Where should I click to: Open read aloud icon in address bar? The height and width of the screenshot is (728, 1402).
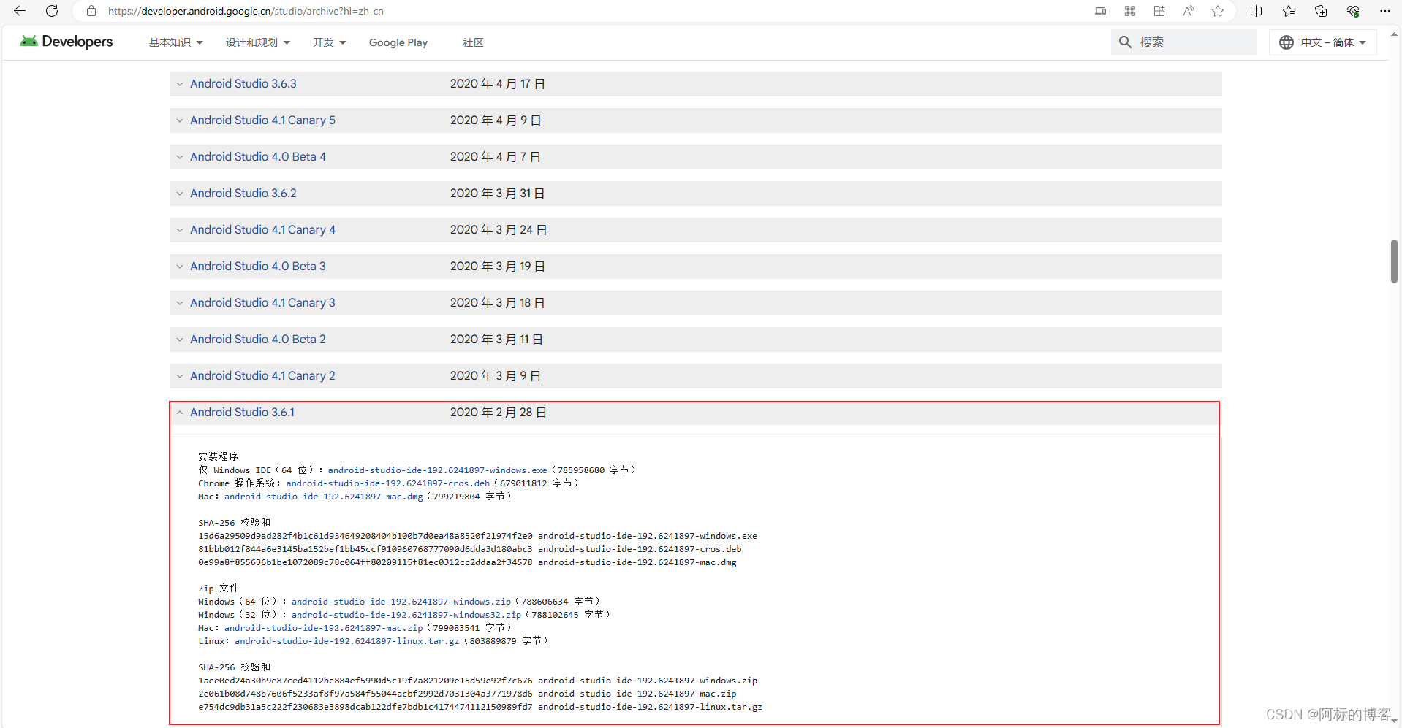tap(1189, 11)
